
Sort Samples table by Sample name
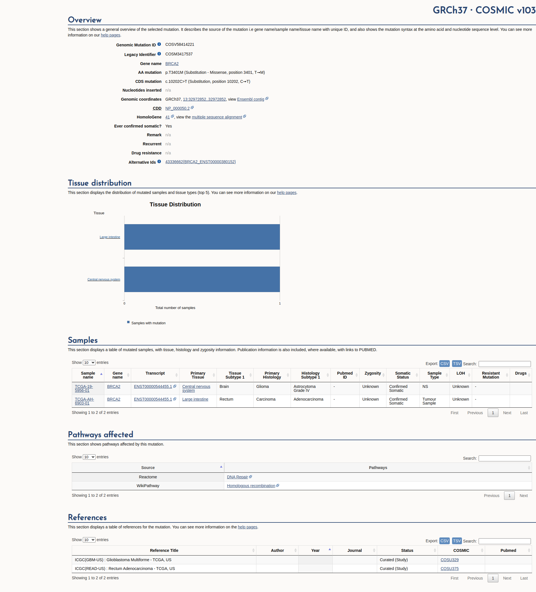88,375
